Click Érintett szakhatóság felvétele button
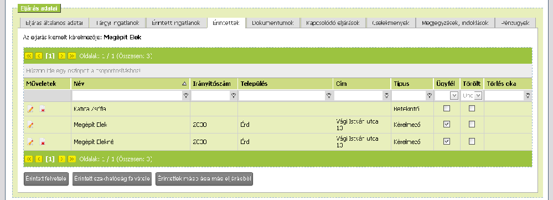553x200 pixels. pyautogui.click(x=112, y=179)
